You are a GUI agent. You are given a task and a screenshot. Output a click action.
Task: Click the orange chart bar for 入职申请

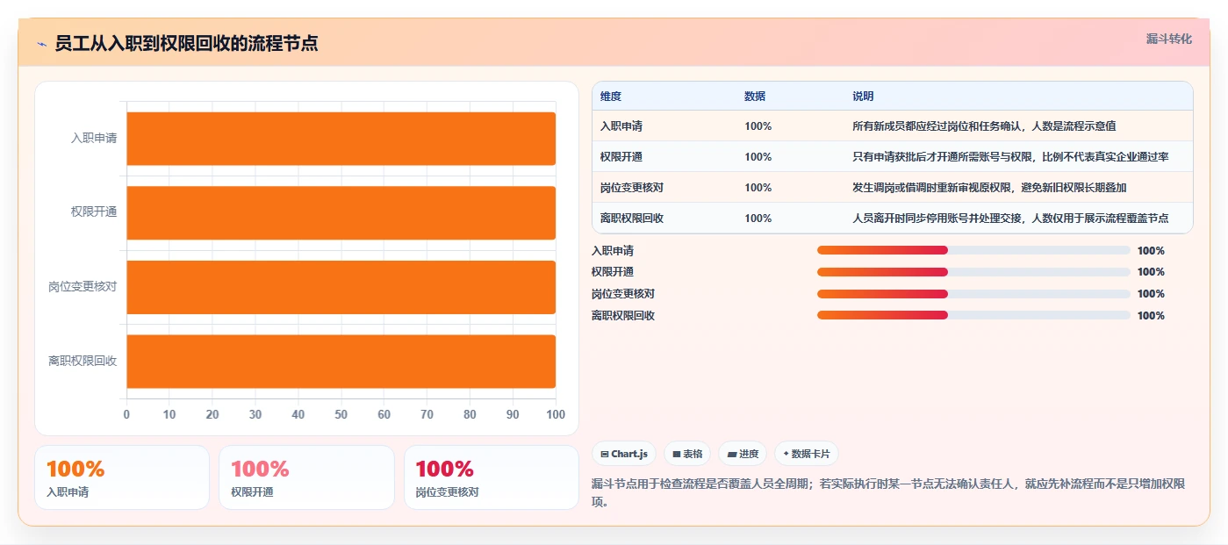341,139
